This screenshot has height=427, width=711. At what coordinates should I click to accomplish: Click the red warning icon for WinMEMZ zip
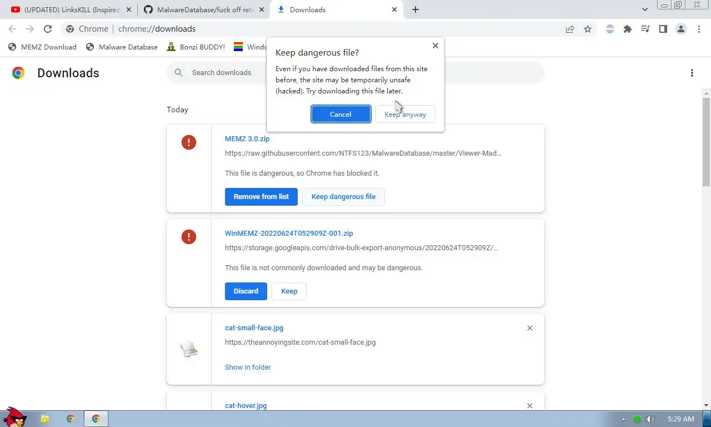(x=189, y=237)
